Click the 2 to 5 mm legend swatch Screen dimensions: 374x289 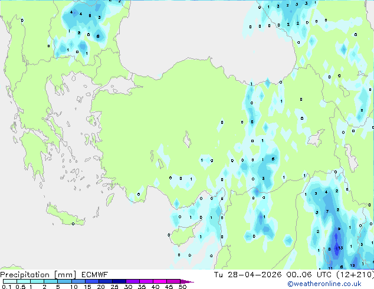click(51, 281)
